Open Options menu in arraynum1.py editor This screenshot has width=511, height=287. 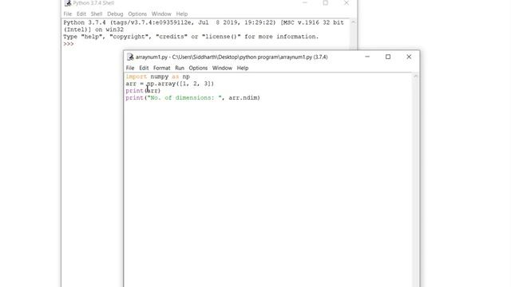(198, 68)
